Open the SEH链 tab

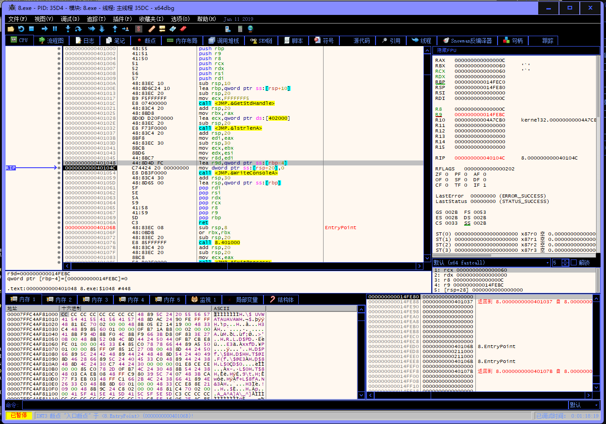[x=261, y=40]
